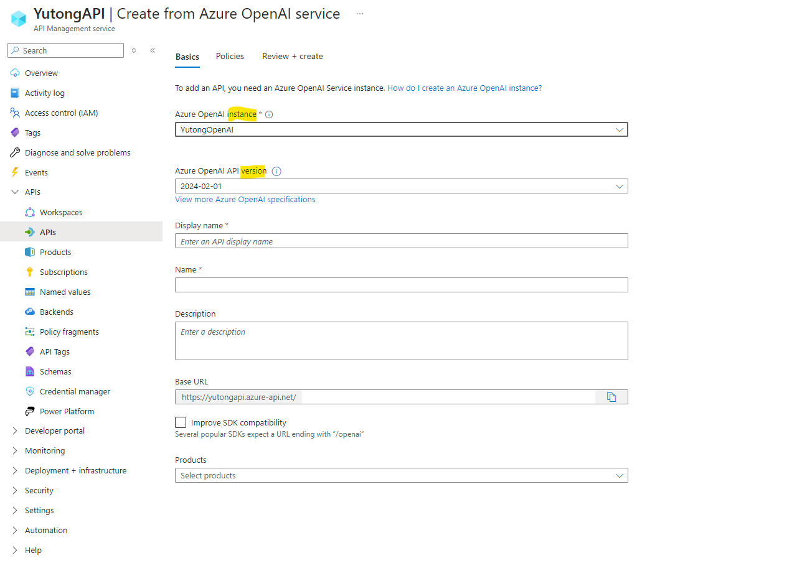Switch to the Basics tab

[x=187, y=57]
